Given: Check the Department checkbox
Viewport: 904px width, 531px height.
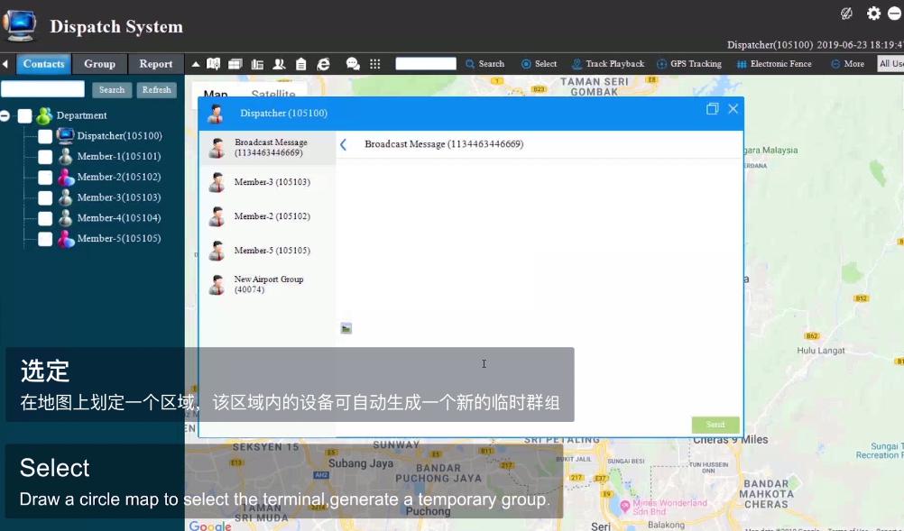Looking at the screenshot, I should pyautogui.click(x=24, y=116).
